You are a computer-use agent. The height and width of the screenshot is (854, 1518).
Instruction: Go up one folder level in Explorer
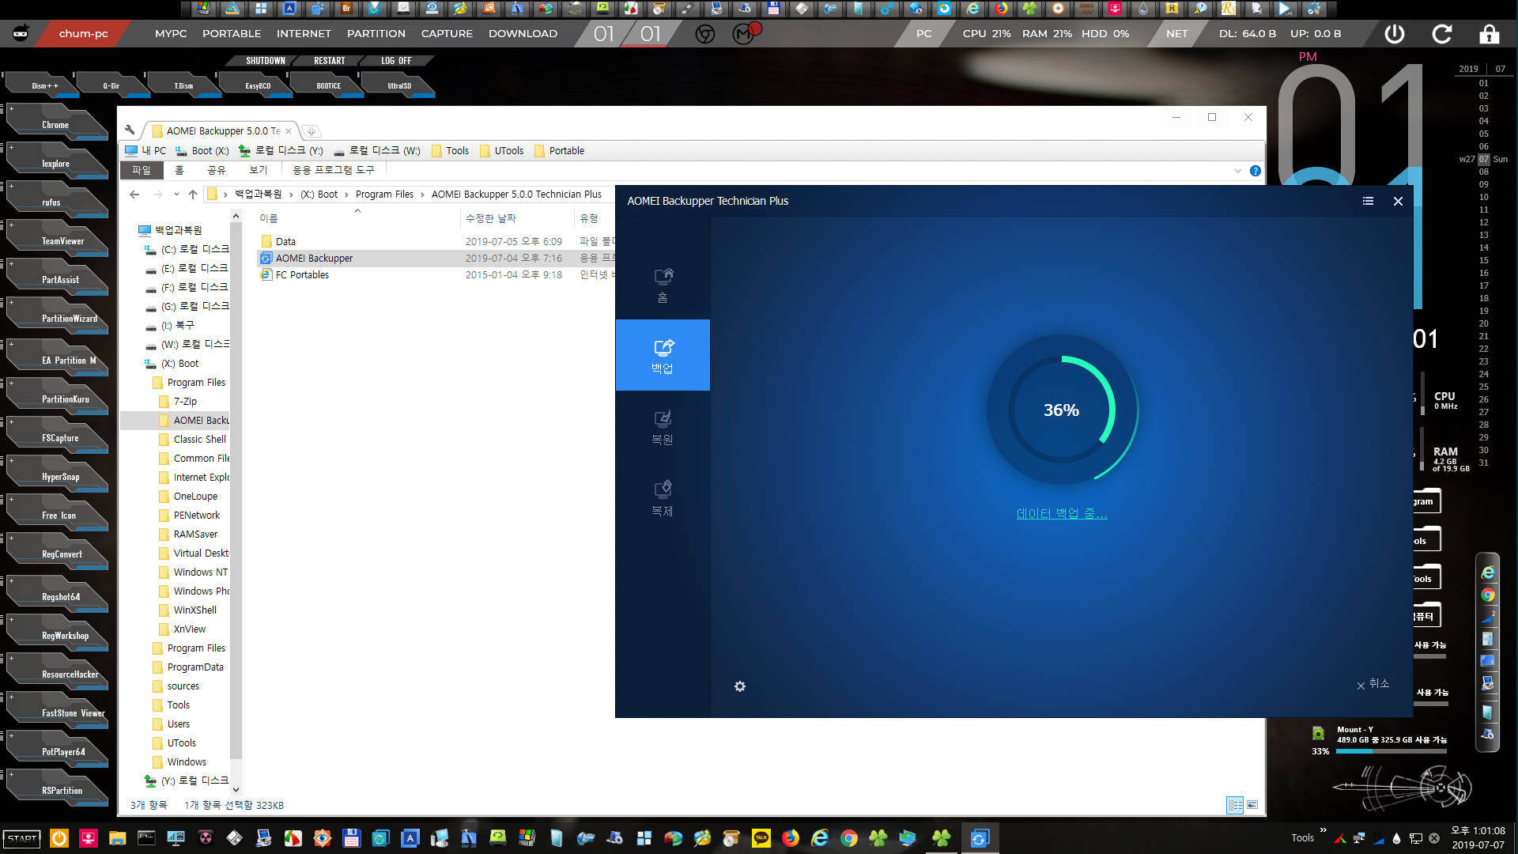click(193, 195)
